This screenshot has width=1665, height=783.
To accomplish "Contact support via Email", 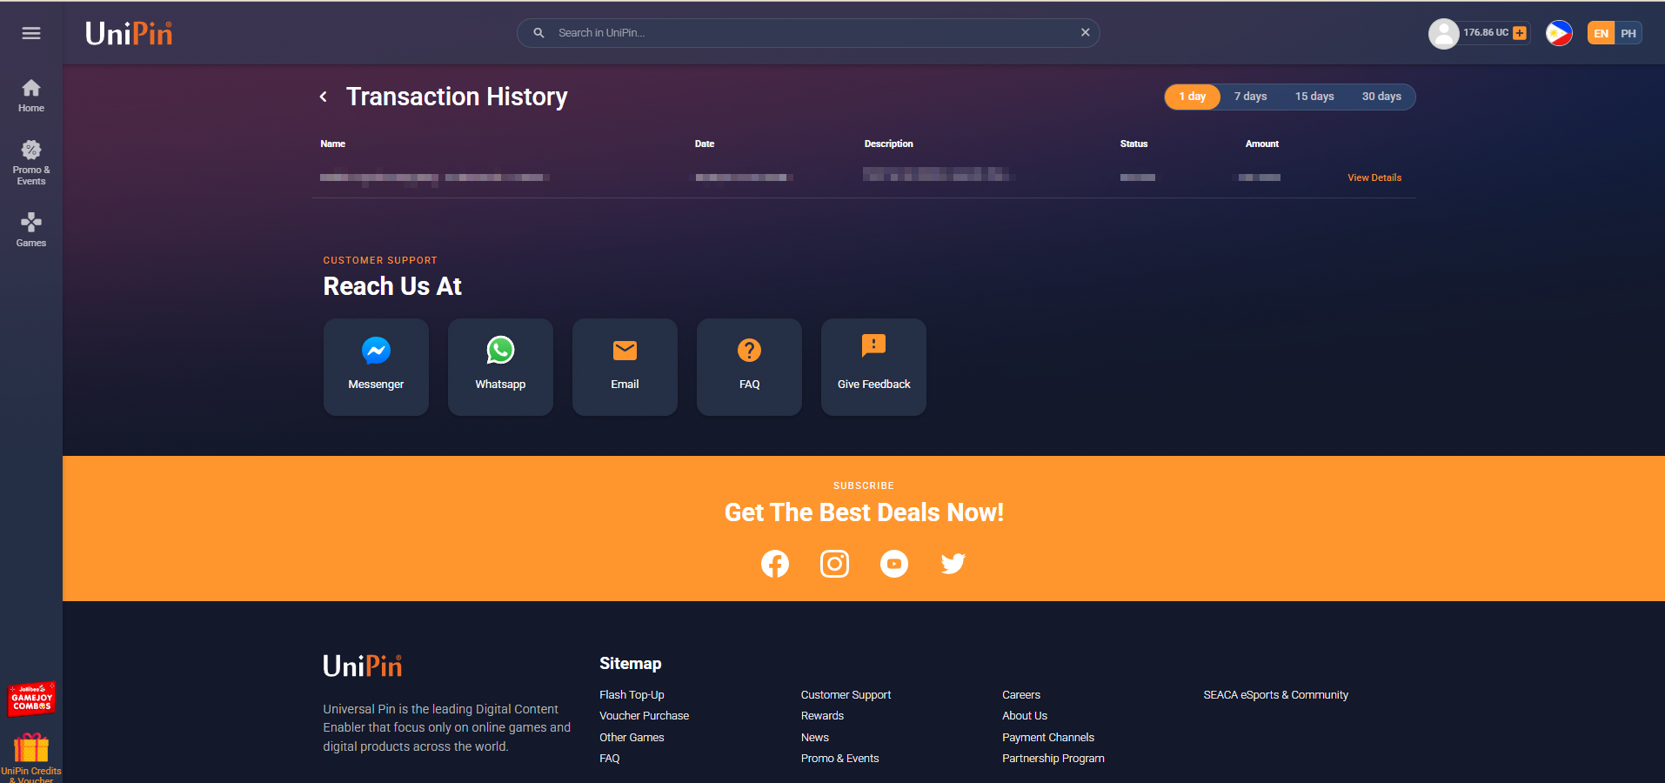I will (x=625, y=366).
